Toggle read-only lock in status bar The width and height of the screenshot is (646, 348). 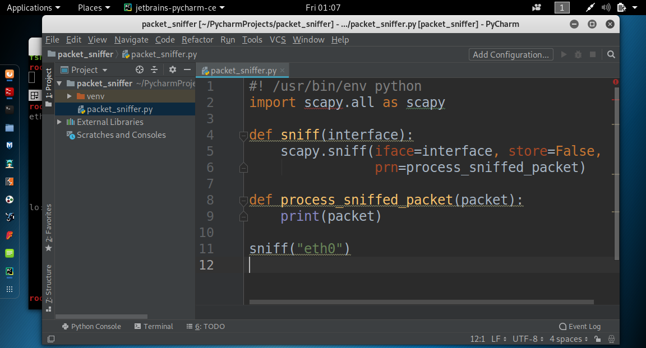598,339
